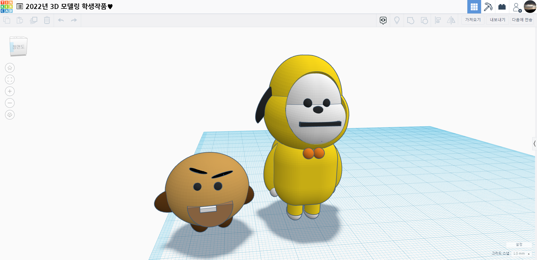Zoom in with plus button
This screenshot has height=260, width=537.
10,91
